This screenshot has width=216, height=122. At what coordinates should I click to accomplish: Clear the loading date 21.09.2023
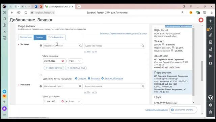[63, 61]
